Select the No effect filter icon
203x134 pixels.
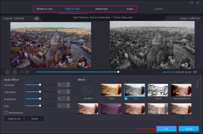(x=88, y=90)
